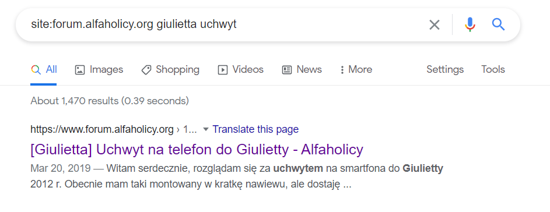Click the Shopping tag icon
Viewport: 550px width, 212px height.
click(146, 70)
